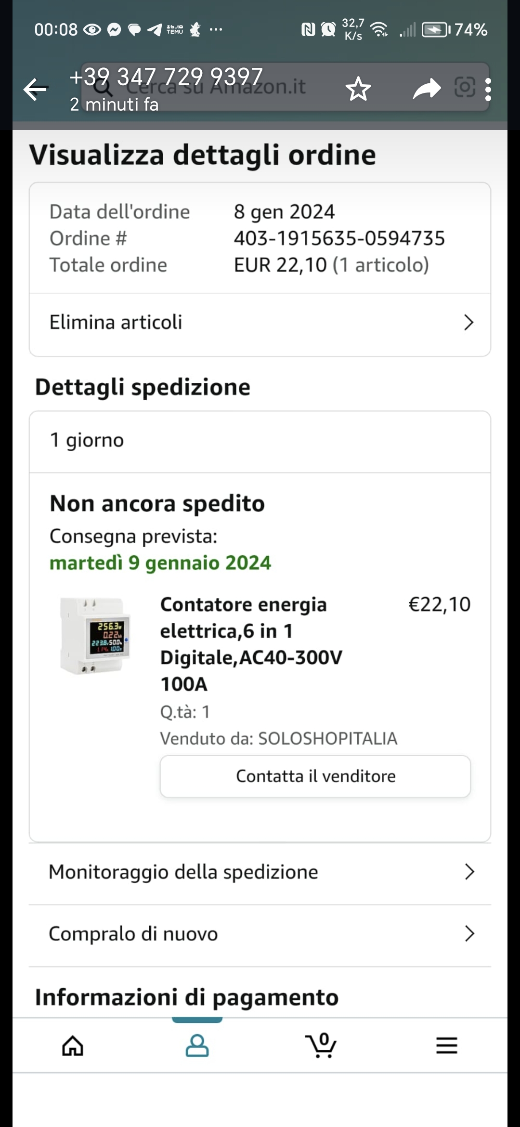Tap the back arrow icon

tap(36, 89)
